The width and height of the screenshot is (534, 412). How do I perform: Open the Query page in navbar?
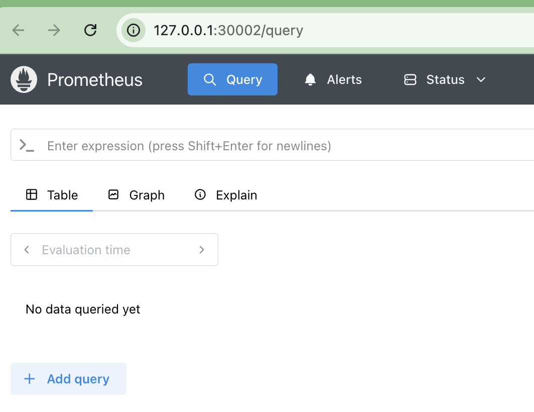(x=232, y=79)
